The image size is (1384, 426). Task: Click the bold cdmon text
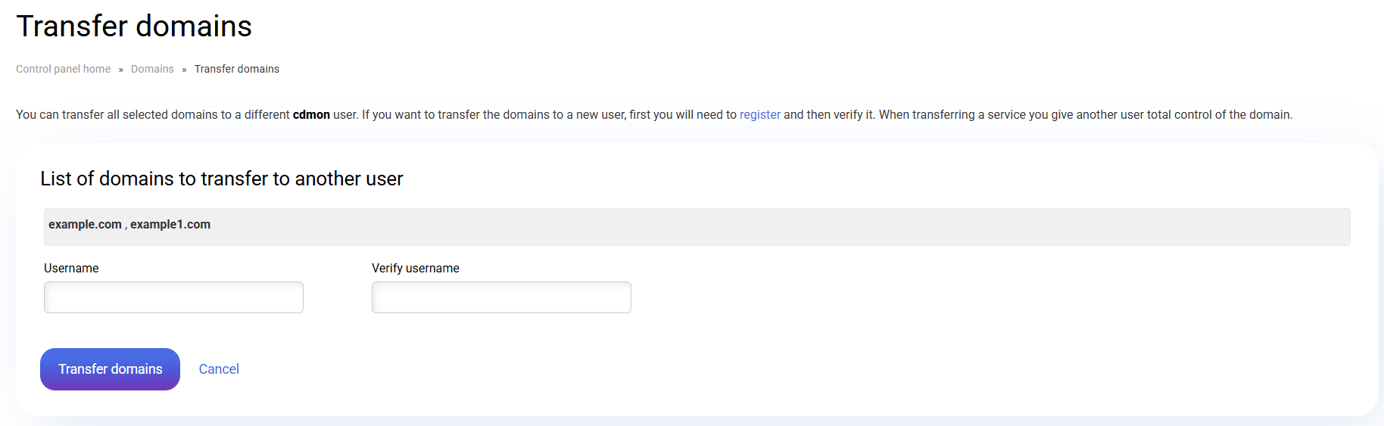311,115
